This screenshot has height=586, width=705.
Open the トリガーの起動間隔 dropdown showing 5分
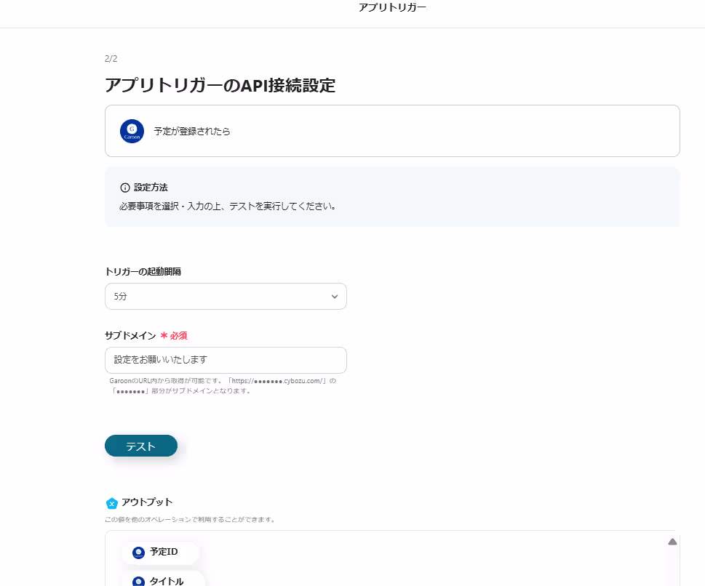226,296
